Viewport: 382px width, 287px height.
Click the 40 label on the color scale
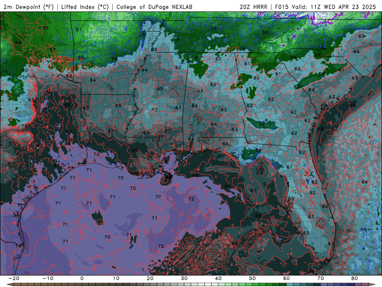(x=218, y=278)
